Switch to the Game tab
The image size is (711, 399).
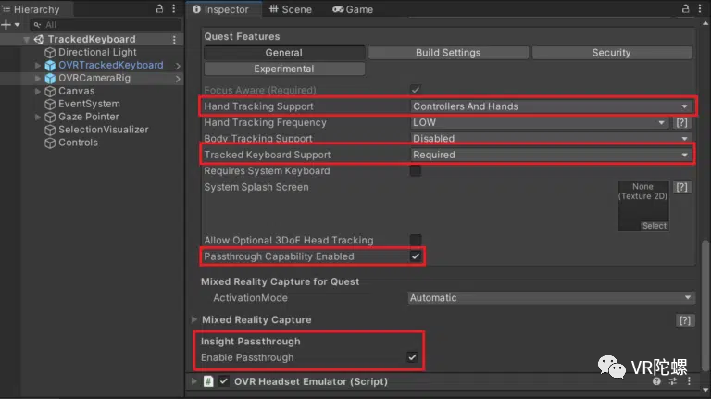353,9
